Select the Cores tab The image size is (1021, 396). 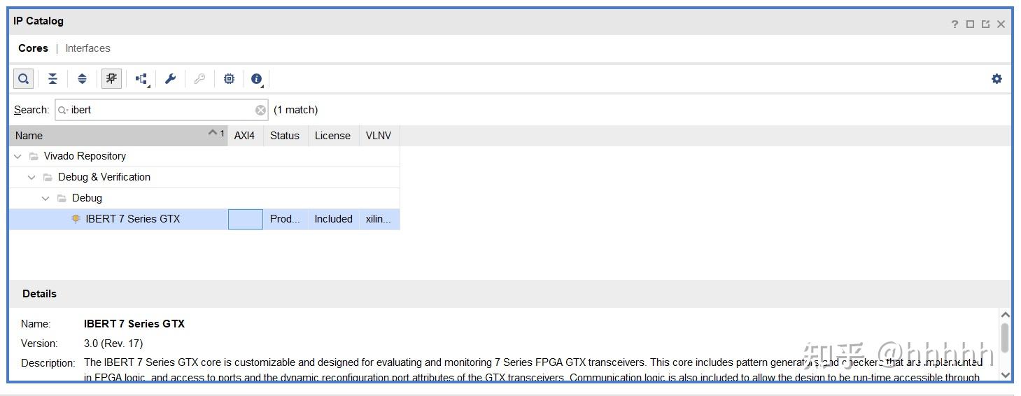(x=33, y=48)
